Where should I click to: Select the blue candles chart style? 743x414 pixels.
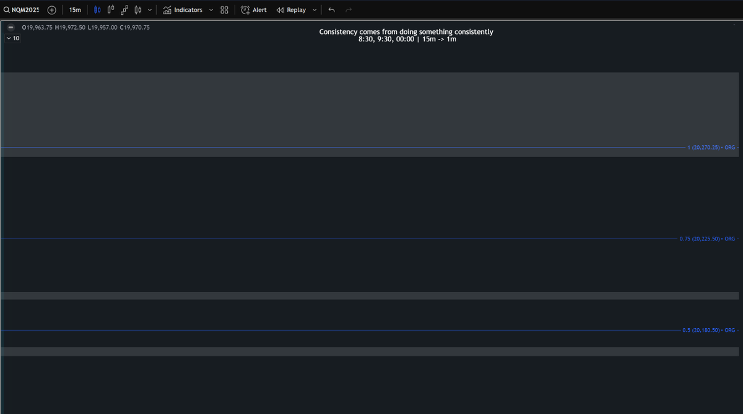97,10
